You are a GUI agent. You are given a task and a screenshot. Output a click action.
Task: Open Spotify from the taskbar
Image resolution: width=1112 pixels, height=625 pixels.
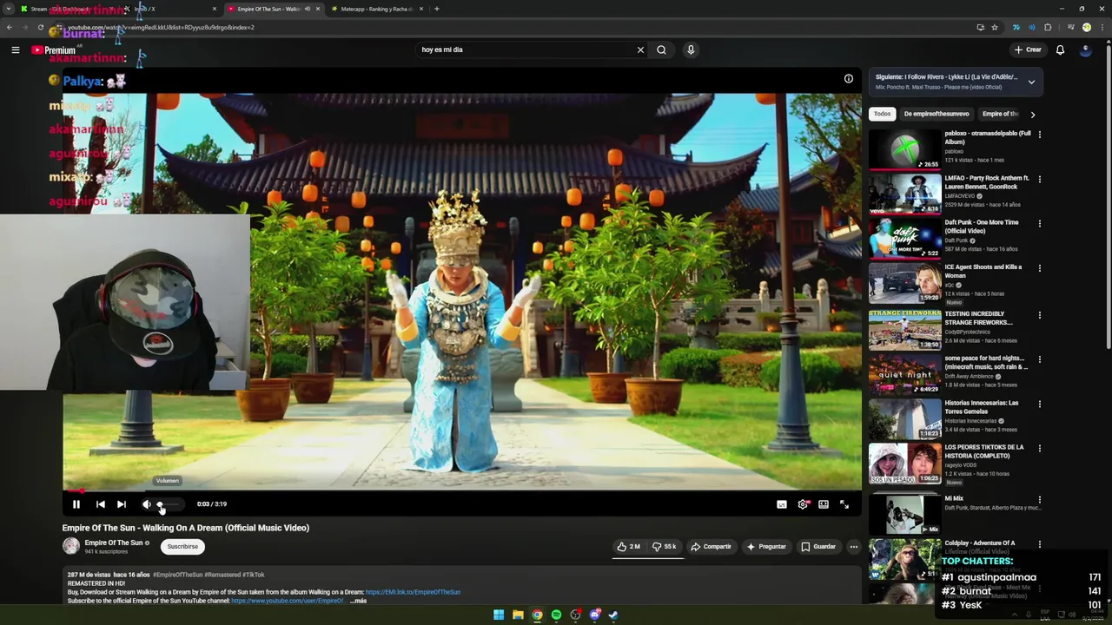point(556,615)
